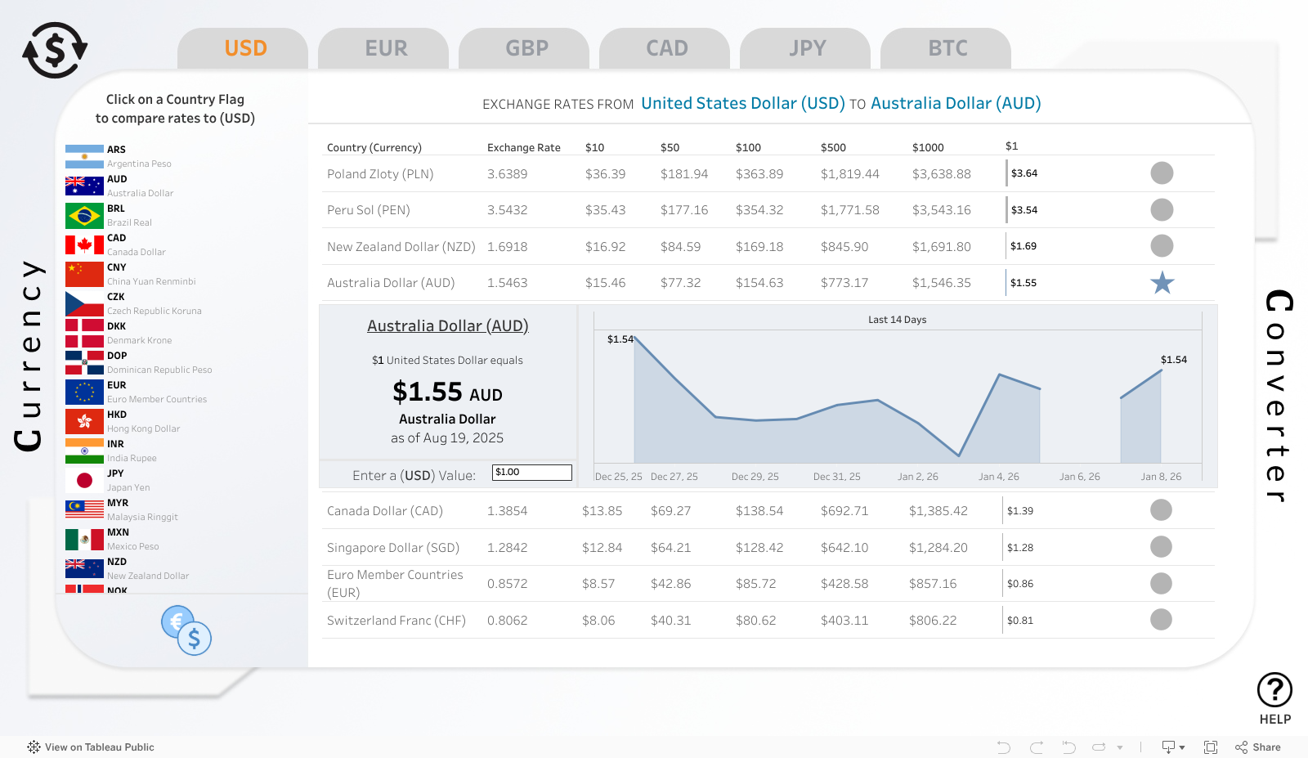Open the replay animation dropdown arrow

(1120, 747)
